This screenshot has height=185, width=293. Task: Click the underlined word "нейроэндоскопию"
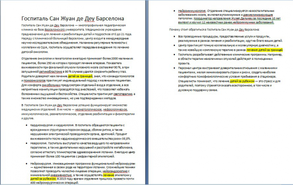point(115,171)
